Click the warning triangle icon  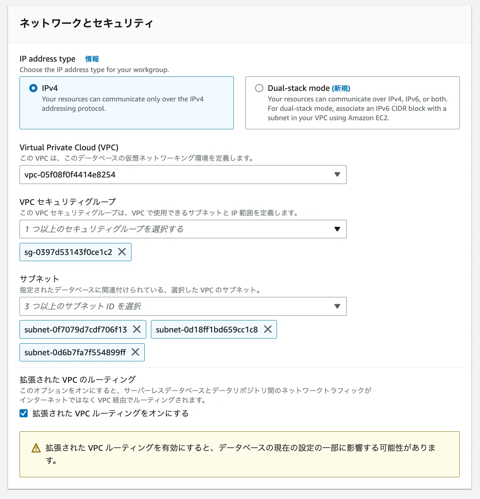36,448
